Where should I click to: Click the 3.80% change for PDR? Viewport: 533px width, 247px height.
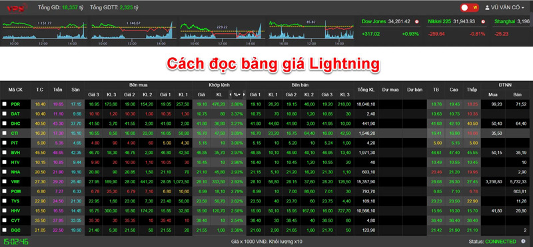[237, 104]
